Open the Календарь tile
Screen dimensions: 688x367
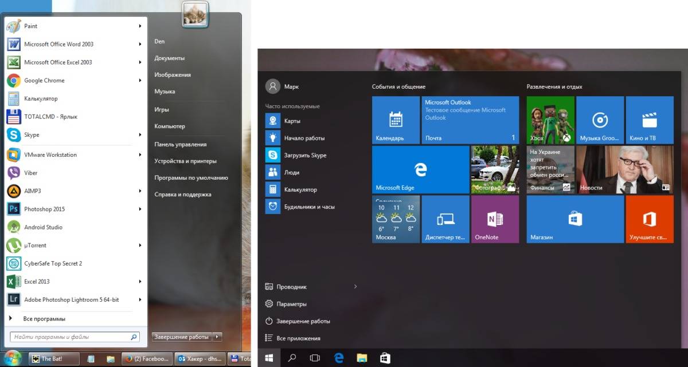(x=396, y=120)
